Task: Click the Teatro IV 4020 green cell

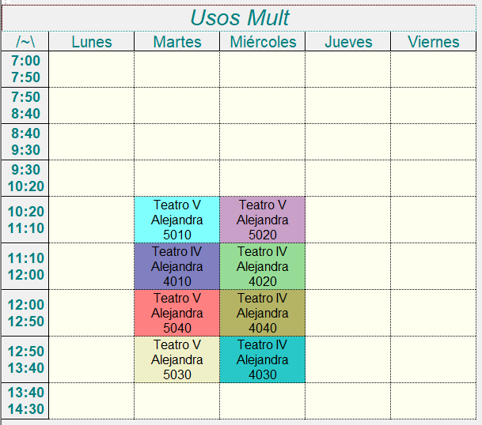Action: [263, 266]
